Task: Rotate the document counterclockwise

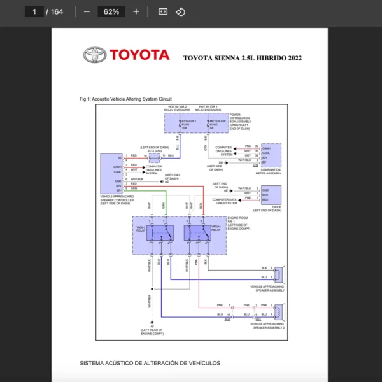Action: tap(180, 11)
